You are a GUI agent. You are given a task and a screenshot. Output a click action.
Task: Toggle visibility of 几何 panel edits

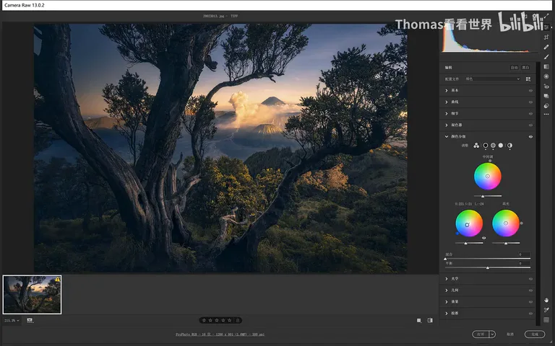pyautogui.click(x=530, y=290)
